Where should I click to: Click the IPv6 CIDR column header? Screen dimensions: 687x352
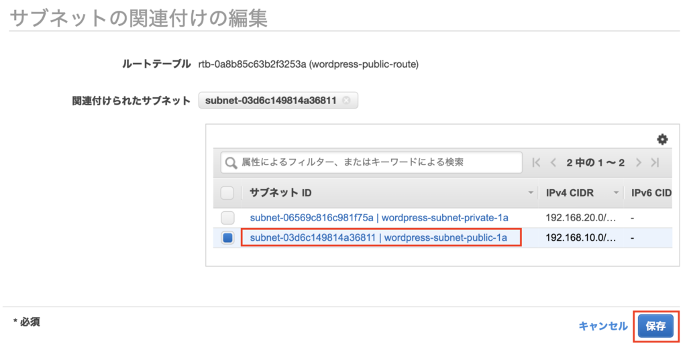[x=651, y=193]
